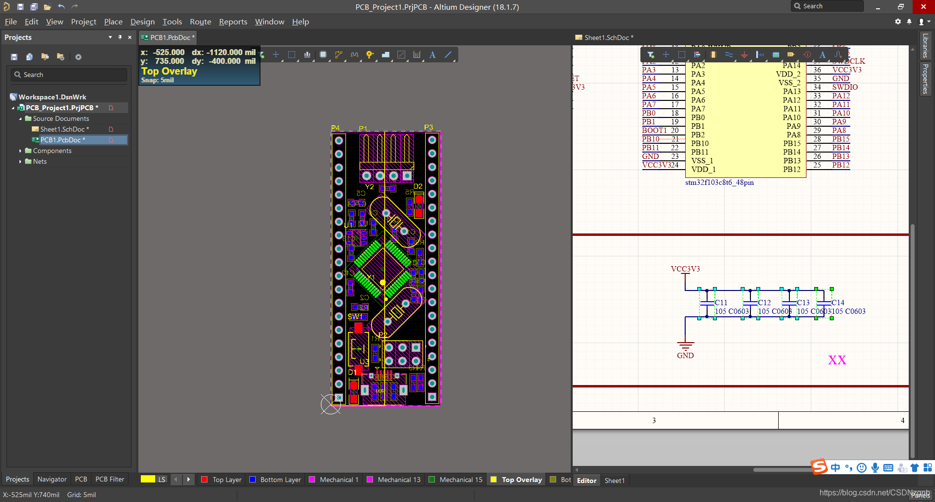Click the PCB move object cross tool
935x502 pixels.
[x=276, y=55]
